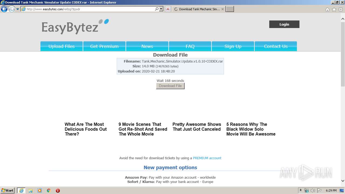This screenshot has height=194, width=345.
Task: Show hidden tray icons arrow
Action: click(301, 190)
